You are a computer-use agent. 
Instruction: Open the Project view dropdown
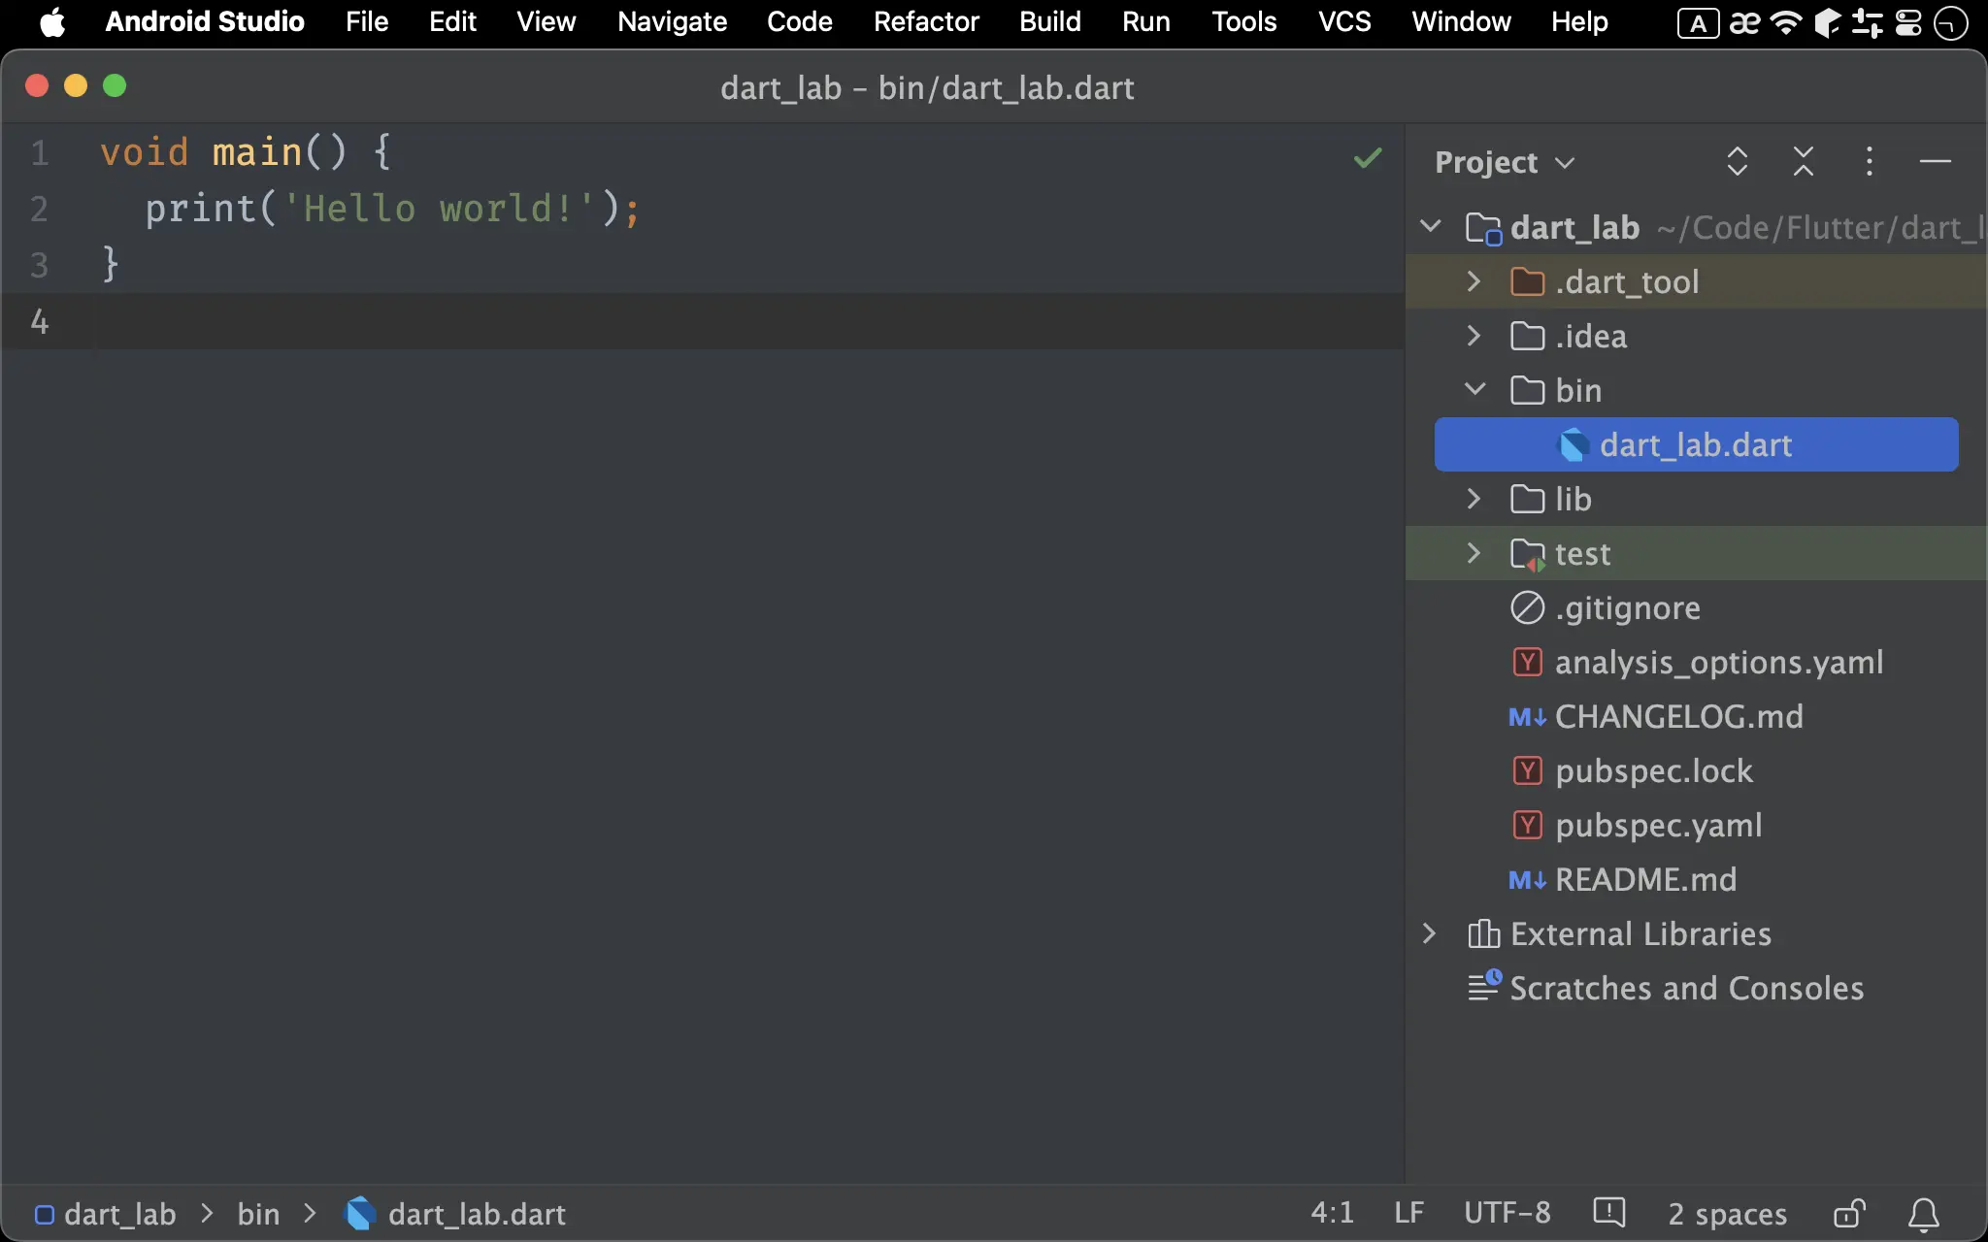[x=1505, y=162]
